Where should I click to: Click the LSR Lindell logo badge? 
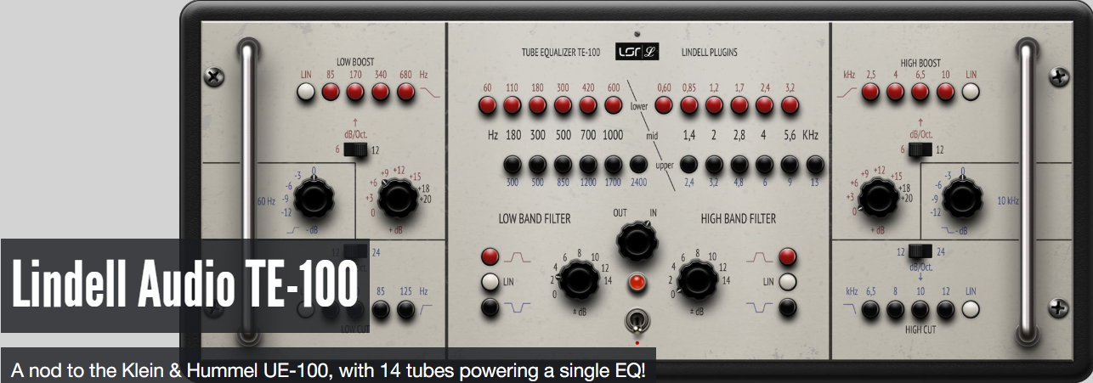tap(638, 52)
